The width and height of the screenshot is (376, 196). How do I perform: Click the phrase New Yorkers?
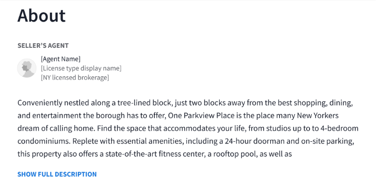[318, 116]
